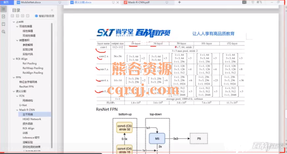
Task: Jump to ResNet FPN outline entry
Action: point(26,87)
